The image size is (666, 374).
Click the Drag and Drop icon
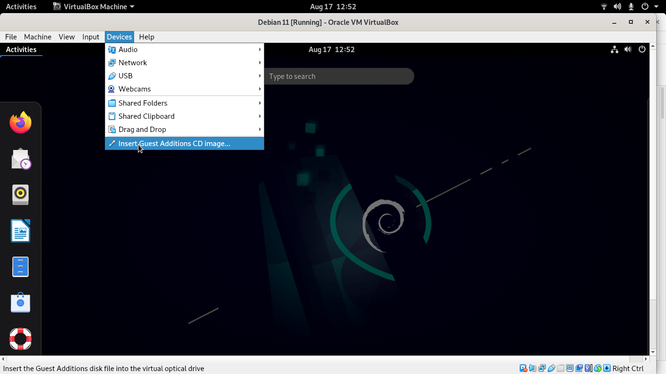(112, 129)
